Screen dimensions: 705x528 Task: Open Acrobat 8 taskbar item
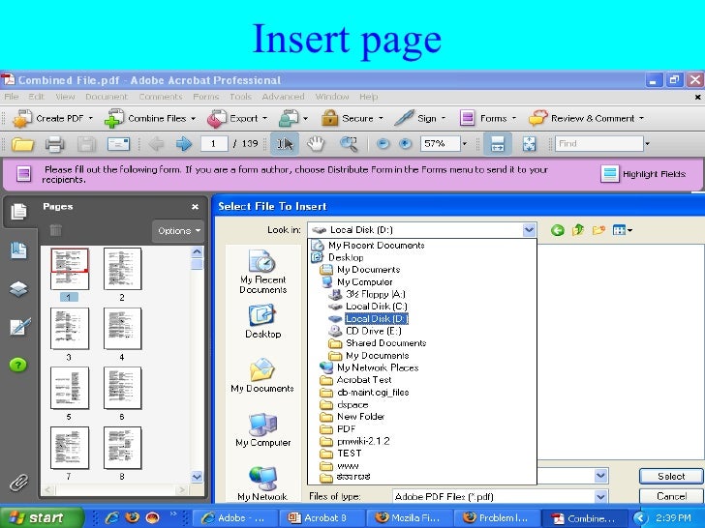[x=321, y=518]
